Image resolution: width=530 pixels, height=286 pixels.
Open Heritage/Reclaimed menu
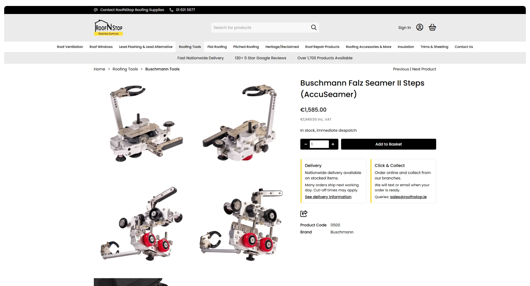coord(282,47)
